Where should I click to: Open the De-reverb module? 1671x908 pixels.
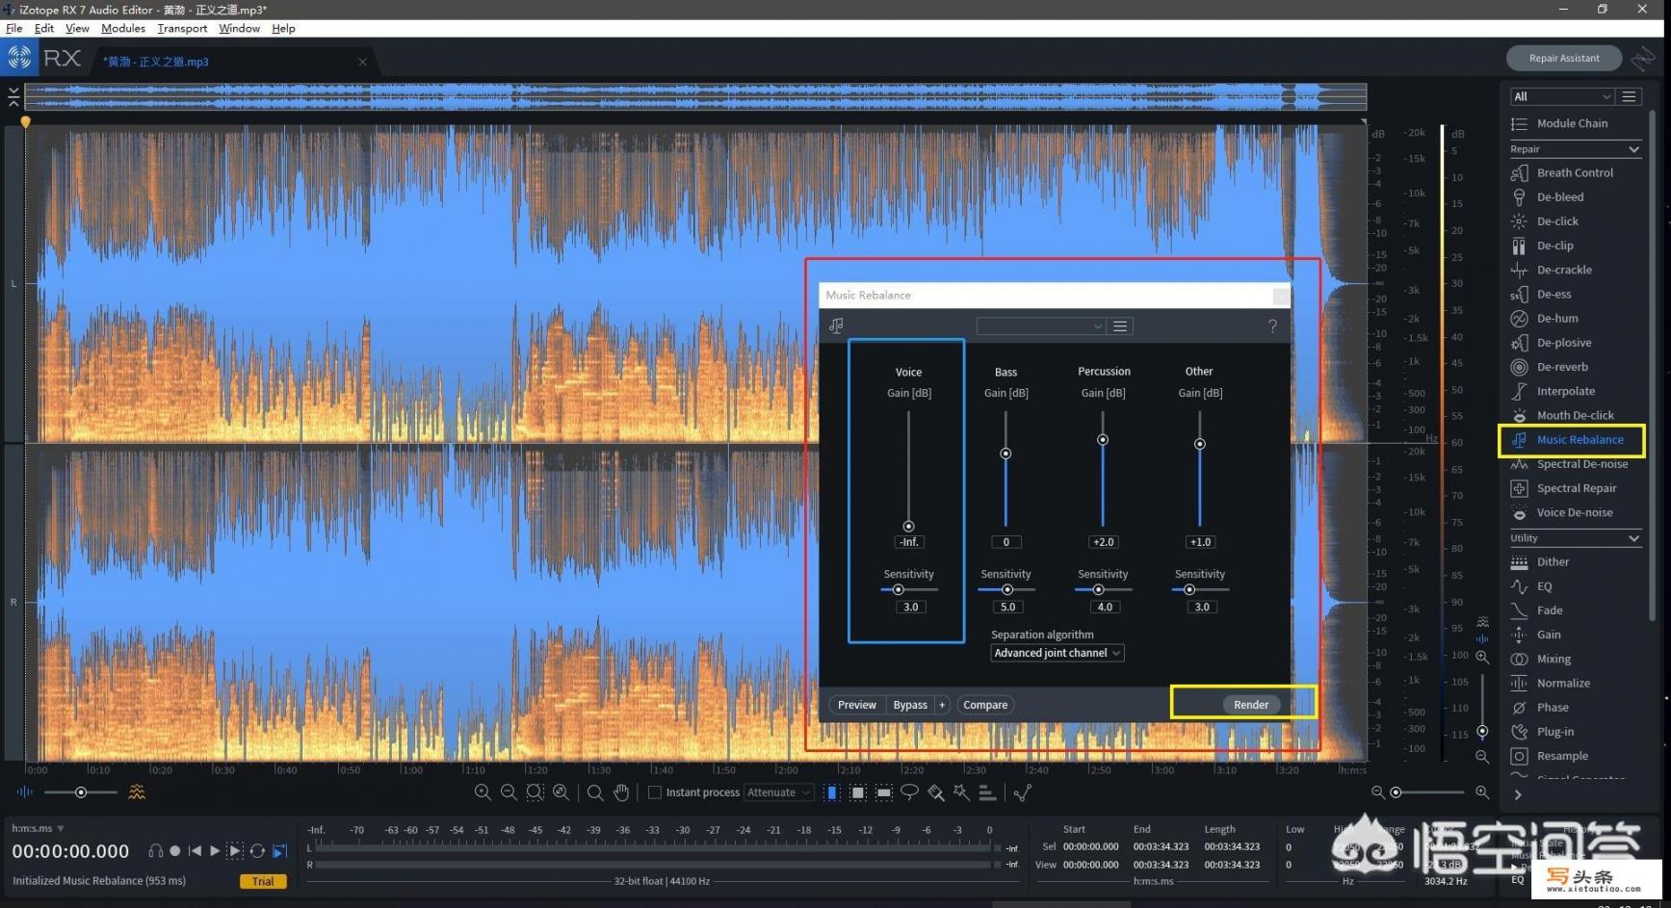1562,367
